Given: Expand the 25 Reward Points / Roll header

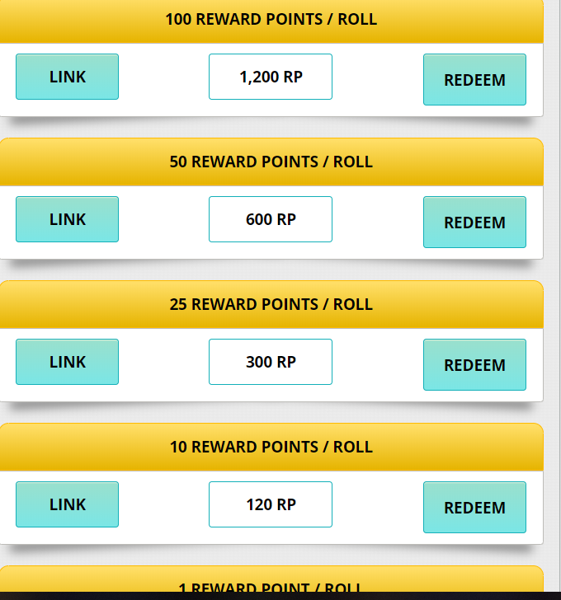Looking at the screenshot, I should pyautogui.click(x=271, y=304).
